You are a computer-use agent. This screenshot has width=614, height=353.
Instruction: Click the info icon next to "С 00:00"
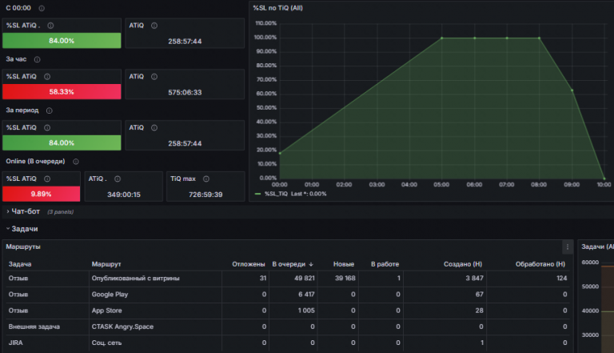point(42,8)
